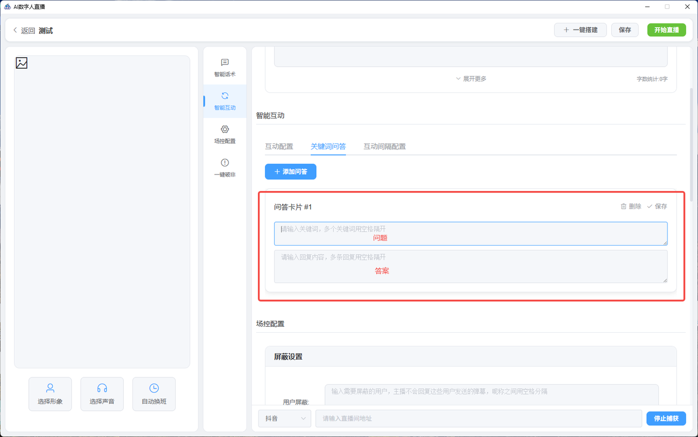Viewport: 698px width, 437px height.
Task: Click the 请输入直播间地址 input field
Action: pyautogui.click(x=478, y=418)
